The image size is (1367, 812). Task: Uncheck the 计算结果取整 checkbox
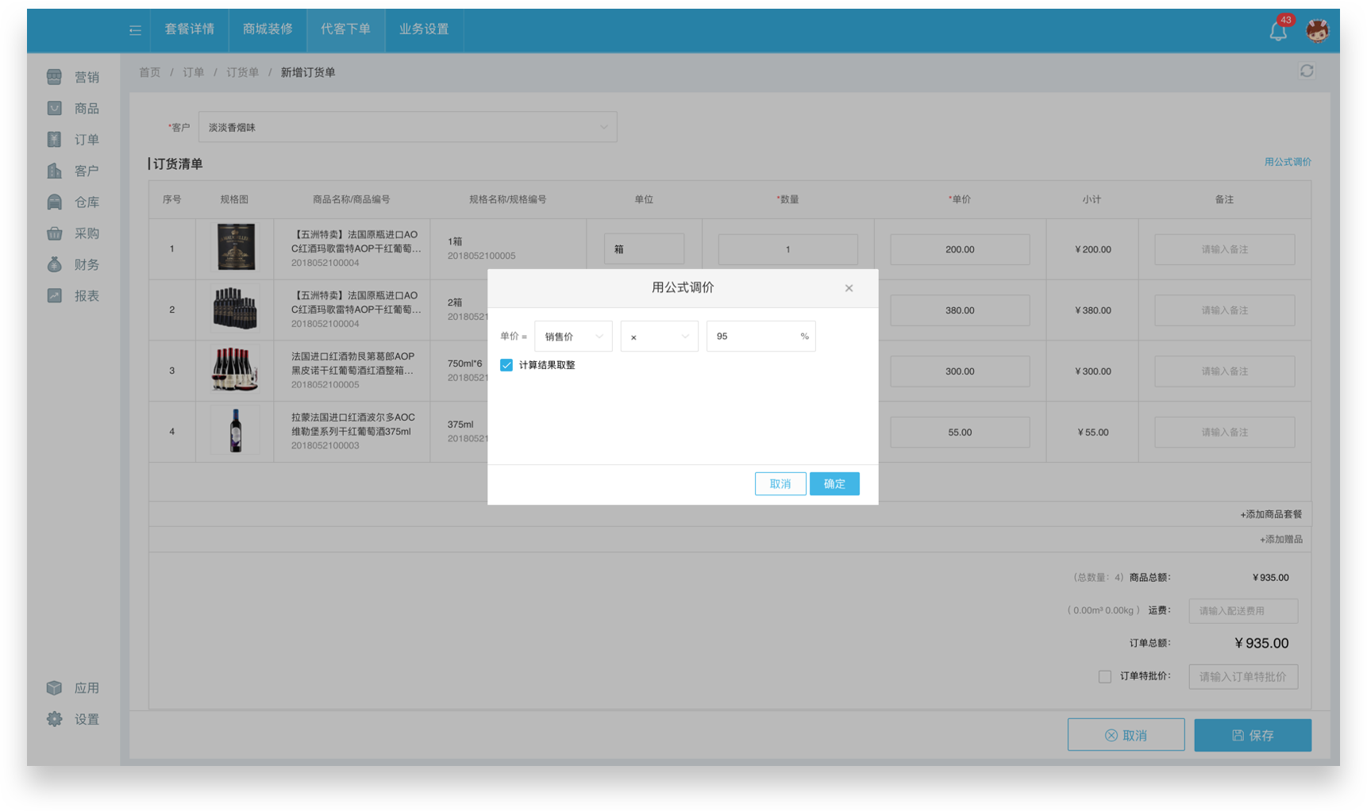(506, 365)
